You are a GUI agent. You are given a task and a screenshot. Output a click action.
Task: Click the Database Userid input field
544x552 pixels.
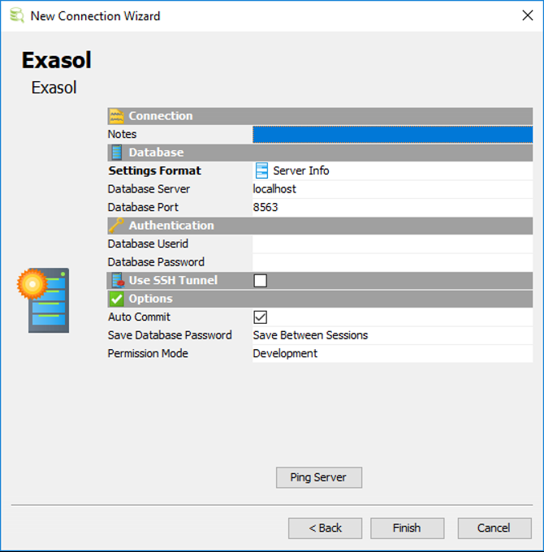(392, 244)
